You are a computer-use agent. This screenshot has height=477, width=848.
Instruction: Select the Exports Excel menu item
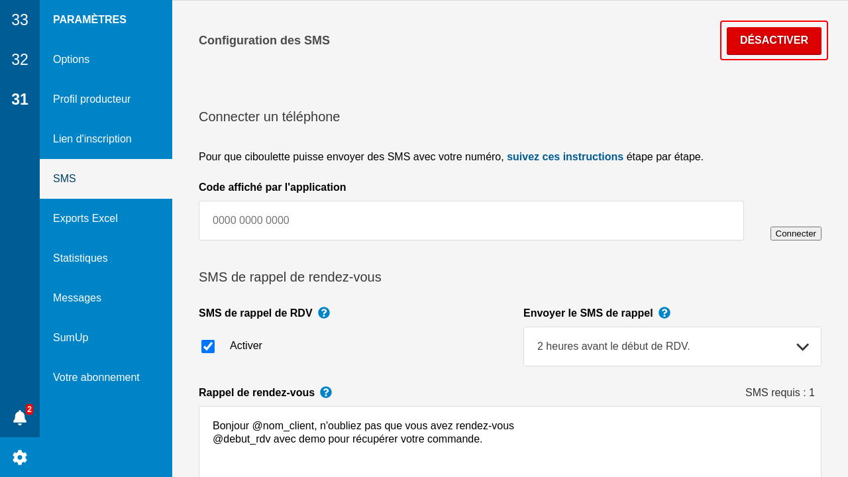pyautogui.click(x=85, y=219)
